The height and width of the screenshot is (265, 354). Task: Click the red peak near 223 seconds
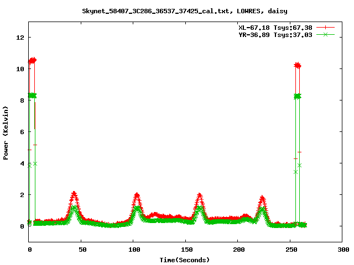(x=262, y=198)
